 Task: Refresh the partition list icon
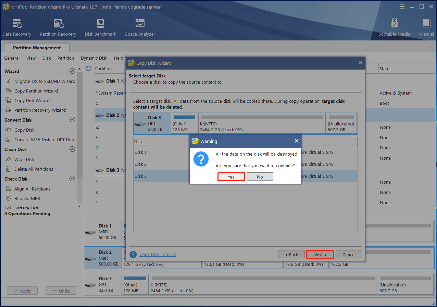pos(89,69)
